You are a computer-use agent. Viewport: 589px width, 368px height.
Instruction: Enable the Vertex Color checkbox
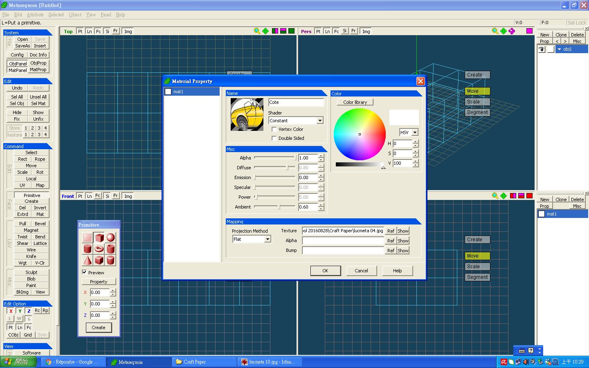click(x=274, y=129)
